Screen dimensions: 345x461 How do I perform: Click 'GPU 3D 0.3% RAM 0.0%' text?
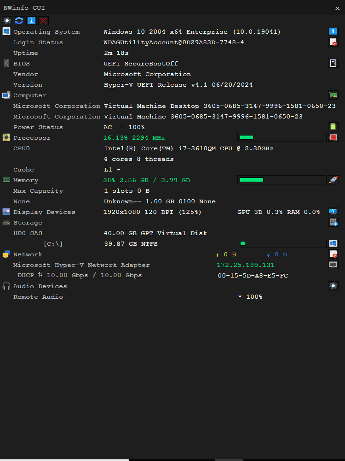[x=279, y=212]
